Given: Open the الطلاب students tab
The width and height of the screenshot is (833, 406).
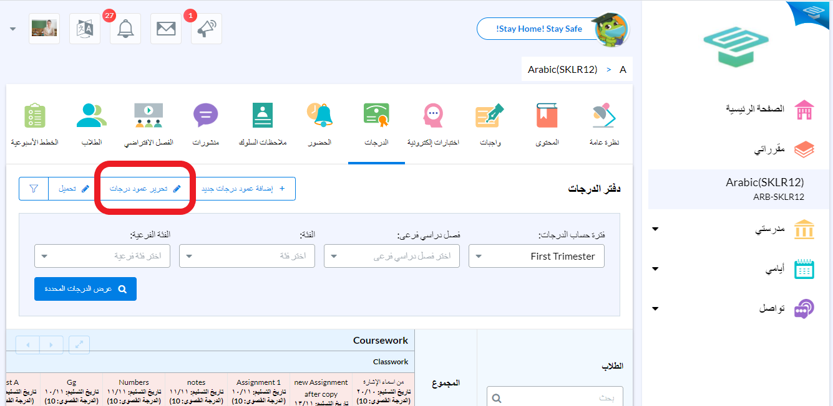Looking at the screenshot, I should click(92, 125).
